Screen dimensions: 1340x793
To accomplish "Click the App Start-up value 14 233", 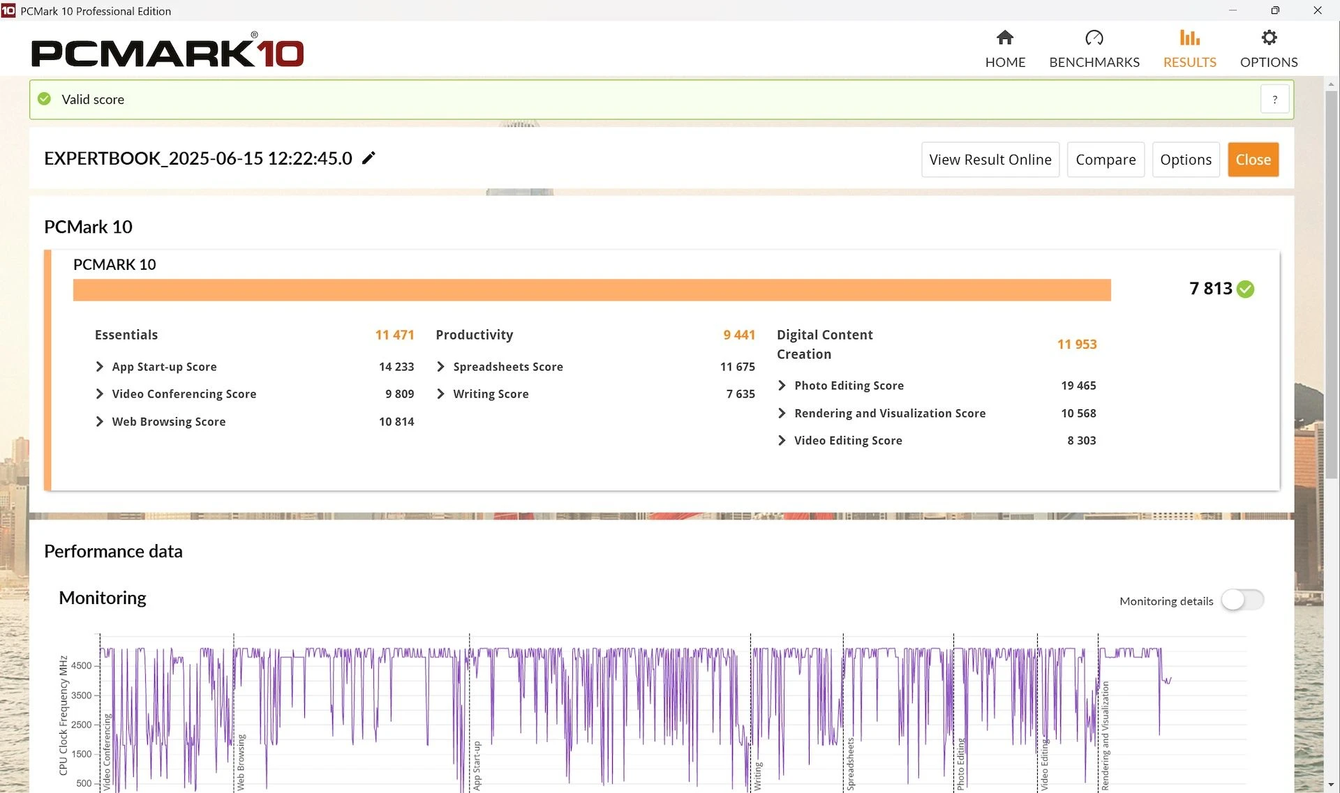I will 396,367.
